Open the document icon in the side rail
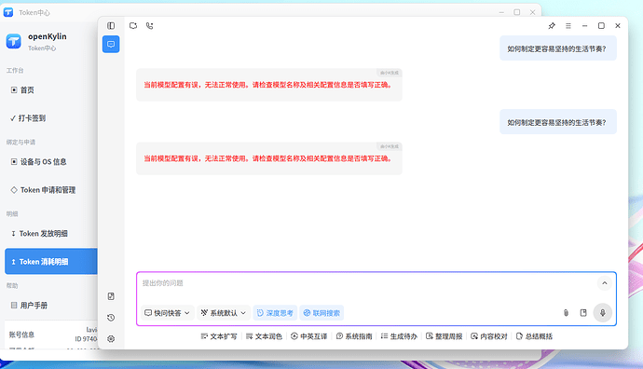This screenshot has height=369, width=643. pos(111,296)
